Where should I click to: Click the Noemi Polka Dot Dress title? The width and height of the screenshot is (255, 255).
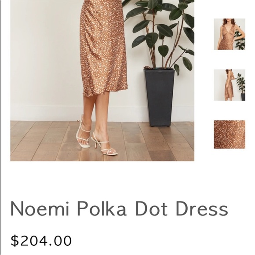point(119,208)
